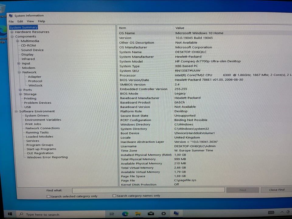Select the Printing tree item
Screen dimensions: 292x219
(30, 98)
